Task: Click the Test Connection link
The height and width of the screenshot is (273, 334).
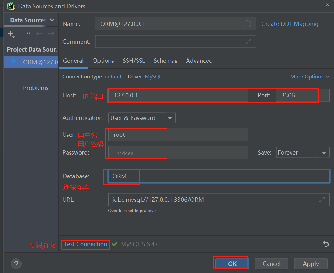Action: coord(85,244)
